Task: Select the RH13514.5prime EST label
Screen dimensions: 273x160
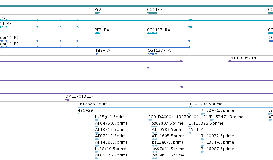Action: click(217, 142)
